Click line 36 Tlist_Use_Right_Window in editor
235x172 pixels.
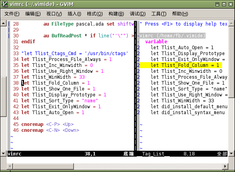(x=62, y=71)
